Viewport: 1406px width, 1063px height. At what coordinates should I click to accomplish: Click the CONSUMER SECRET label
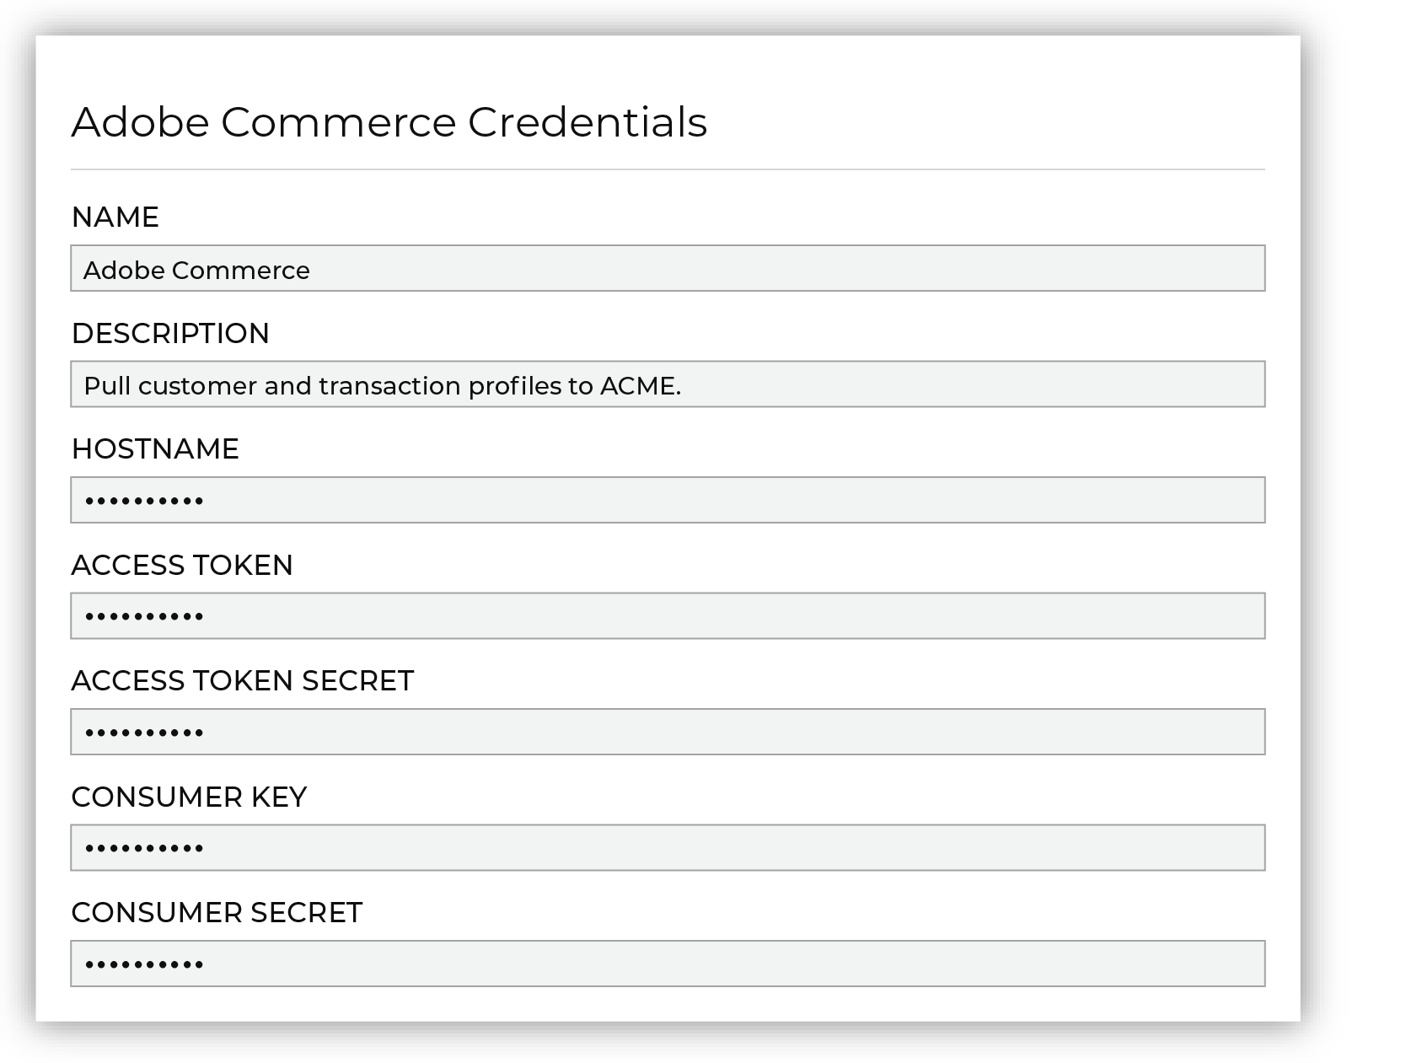[x=217, y=913]
